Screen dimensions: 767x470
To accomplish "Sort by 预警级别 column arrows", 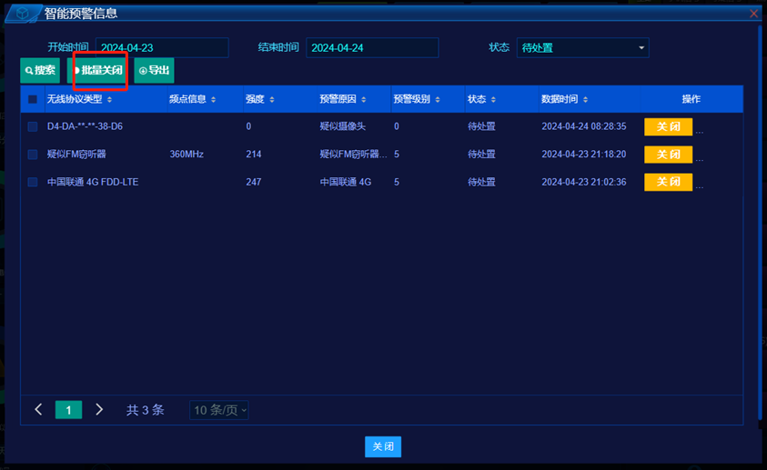I will click(x=438, y=100).
